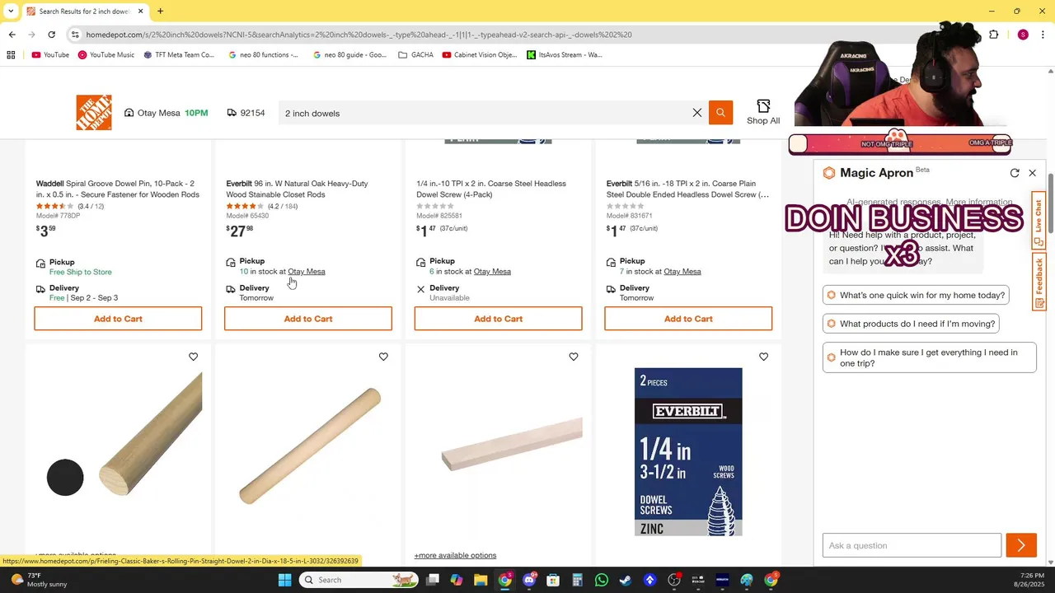This screenshot has height=593, width=1055.
Task: Favorite the Everbilt dowel screws product
Action: point(763,357)
